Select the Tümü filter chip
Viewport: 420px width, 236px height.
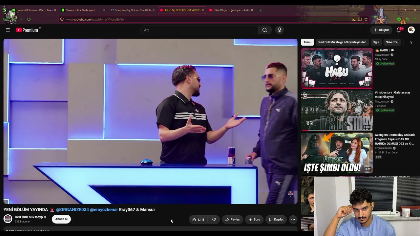[x=307, y=42]
